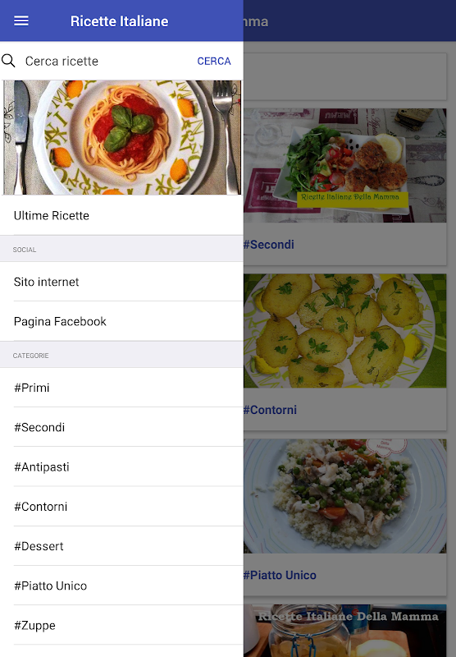Tap the couscous with peas photo
Image resolution: width=456 pixels, height=657 pixels.
coord(344,496)
